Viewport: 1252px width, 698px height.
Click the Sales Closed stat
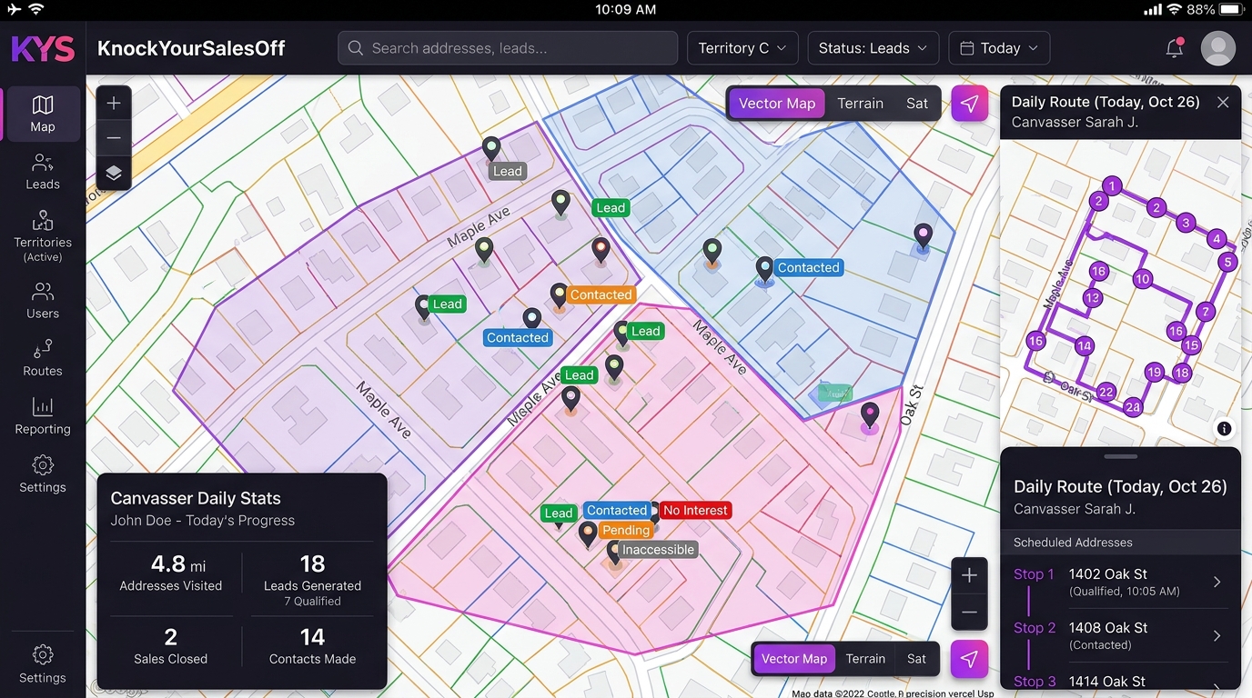click(x=171, y=645)
